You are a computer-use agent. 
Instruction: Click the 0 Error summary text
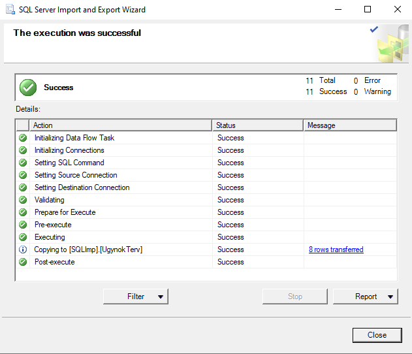click(x=367, y=80)
